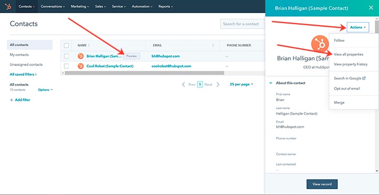Screen dimensions: 379x195
Task: Open the Actions dropdown button
Action: (x=358, y=27)
